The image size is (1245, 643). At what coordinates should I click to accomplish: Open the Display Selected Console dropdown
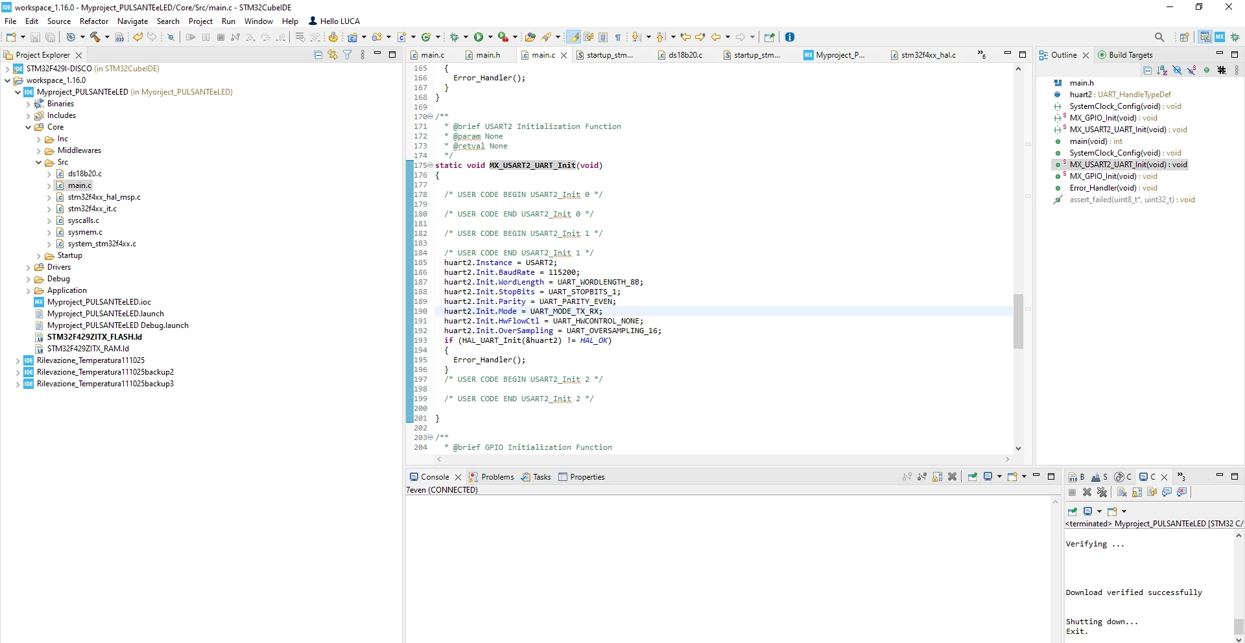click(x=999, y=476)
